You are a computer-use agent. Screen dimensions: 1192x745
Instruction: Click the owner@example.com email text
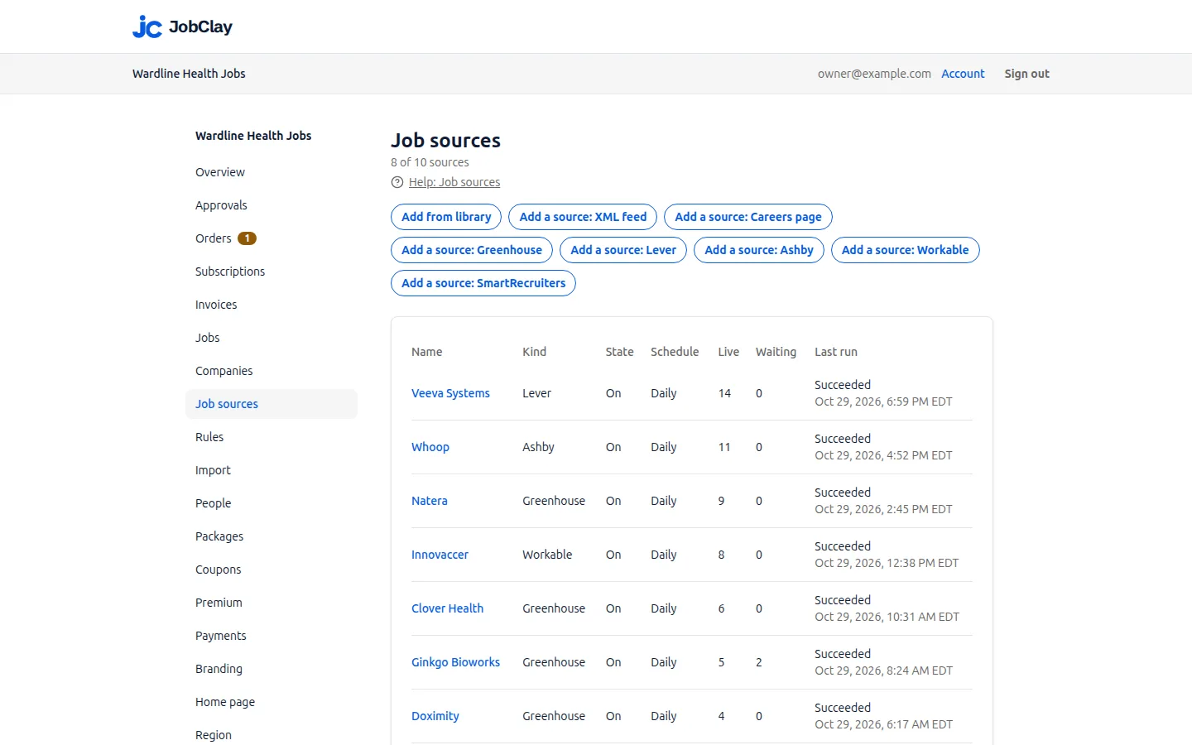(874, 74)
